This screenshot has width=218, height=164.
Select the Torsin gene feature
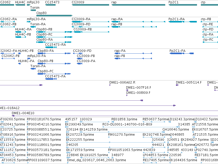pyautogui.click(x=33, y=10)
